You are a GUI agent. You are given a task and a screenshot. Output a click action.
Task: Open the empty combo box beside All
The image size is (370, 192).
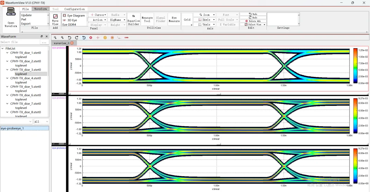coord(16,121)
